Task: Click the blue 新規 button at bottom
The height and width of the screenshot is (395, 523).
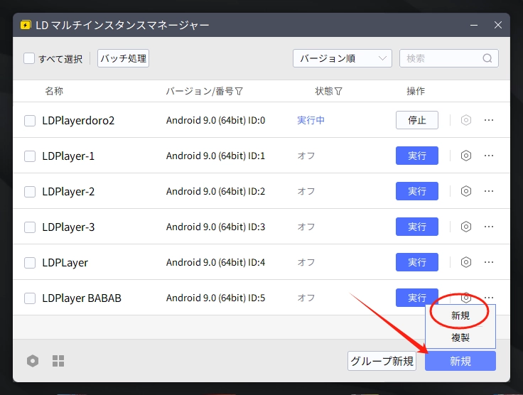Action: click(460, 361)
